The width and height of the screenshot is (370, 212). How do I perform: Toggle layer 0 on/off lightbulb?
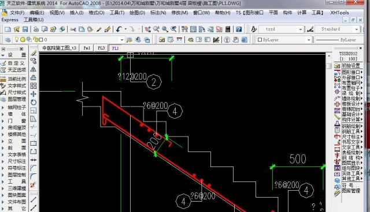pos(17,40)
